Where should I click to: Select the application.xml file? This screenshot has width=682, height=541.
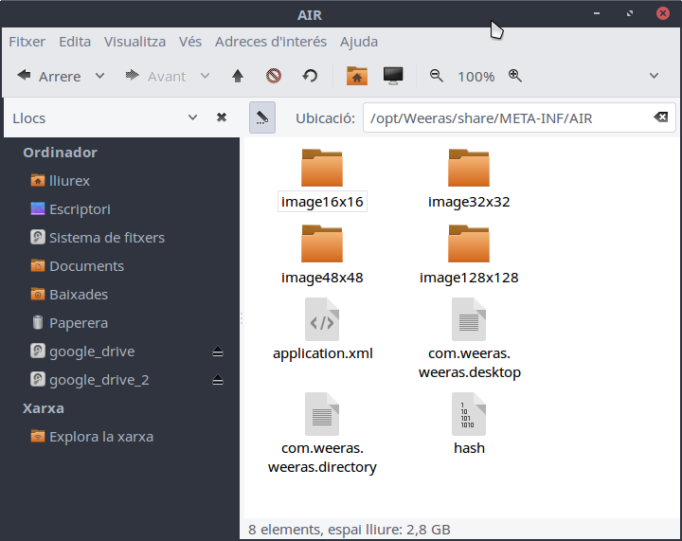coord(322,332)
